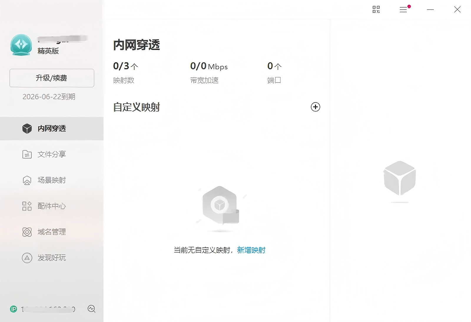Click the teal user avatar icon

(x=21, y=45)
